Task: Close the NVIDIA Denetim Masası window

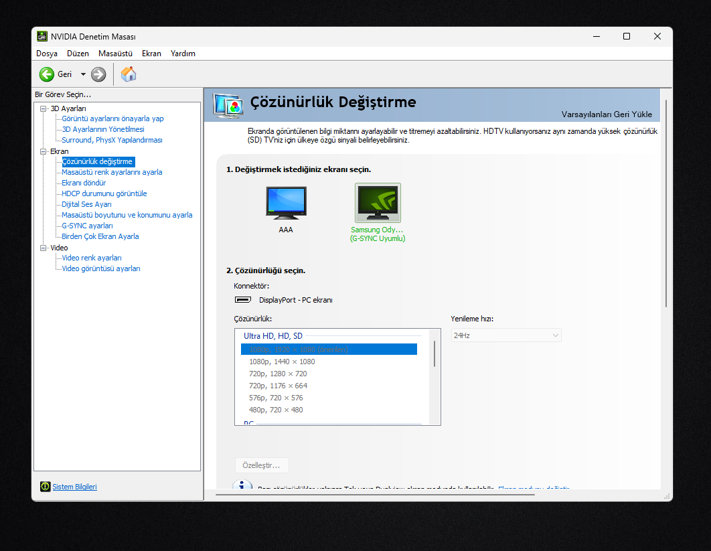Action: 657,36
